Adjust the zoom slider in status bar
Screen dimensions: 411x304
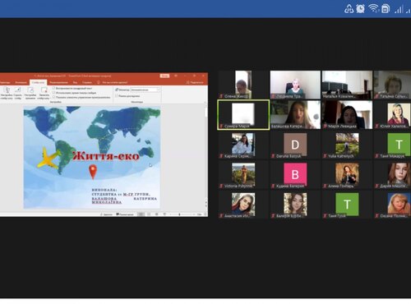click(x=179, y=214)
